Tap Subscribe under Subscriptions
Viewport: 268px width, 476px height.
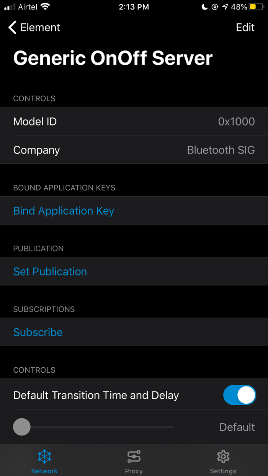[x=38, y=332]
